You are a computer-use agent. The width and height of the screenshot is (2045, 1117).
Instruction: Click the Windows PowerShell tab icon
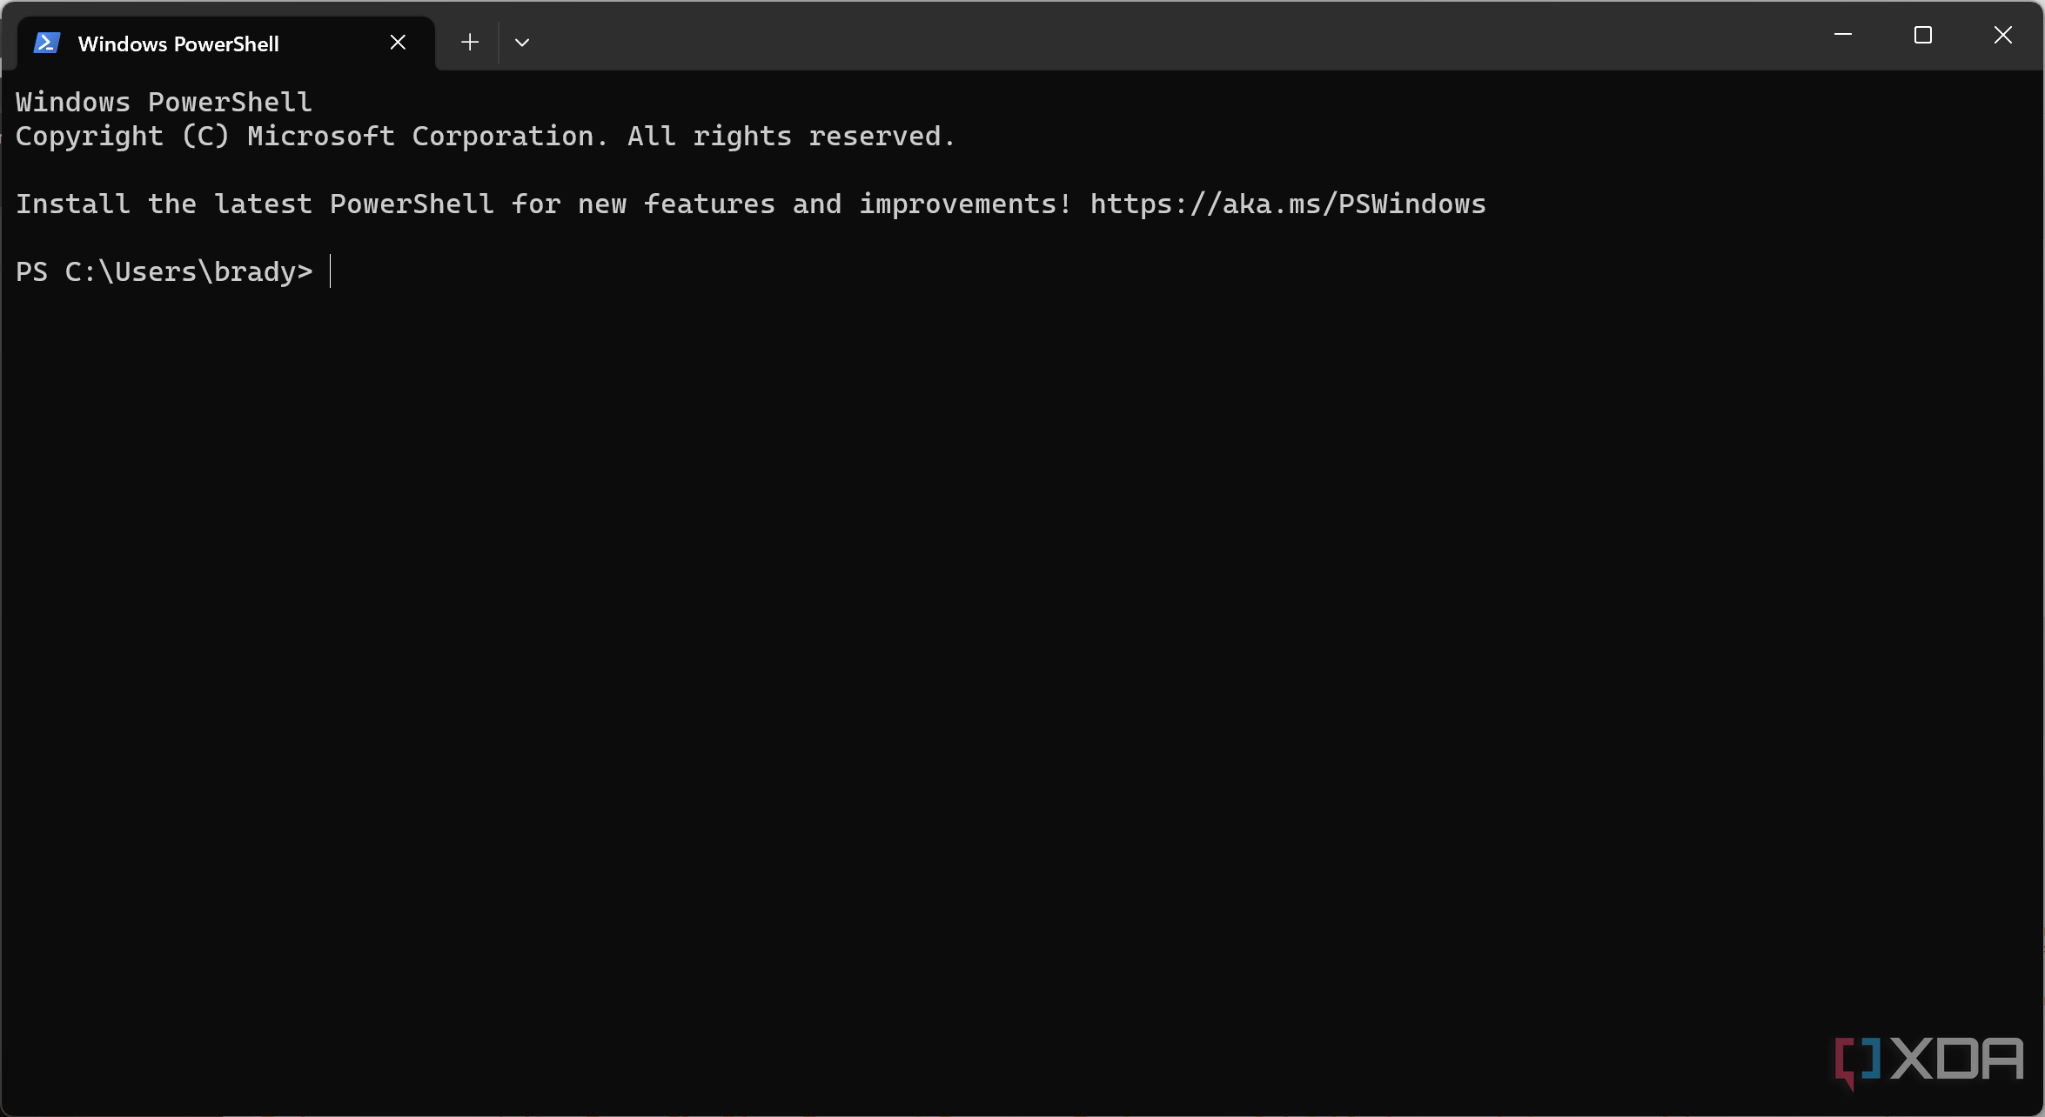[x=47, y=43]
